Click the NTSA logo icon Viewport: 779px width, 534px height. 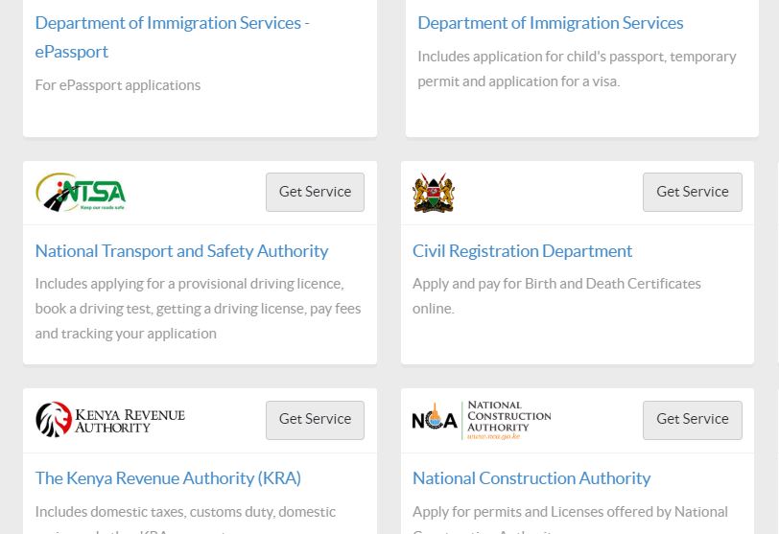81,192
